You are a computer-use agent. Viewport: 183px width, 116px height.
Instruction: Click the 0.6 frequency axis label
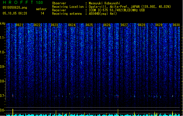pyautogui.click(x=2, y=110)
